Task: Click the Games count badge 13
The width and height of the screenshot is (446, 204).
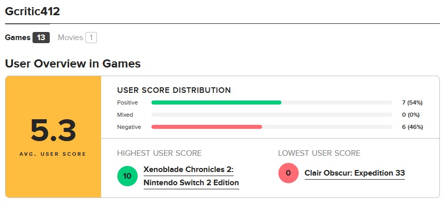Action: click(x=41, y=38)
